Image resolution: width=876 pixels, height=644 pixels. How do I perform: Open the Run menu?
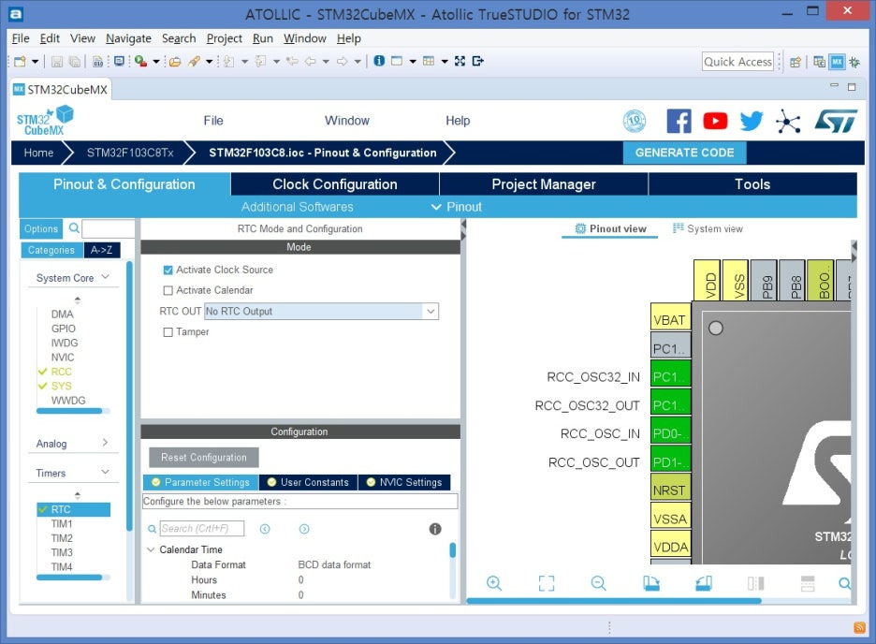263,38
